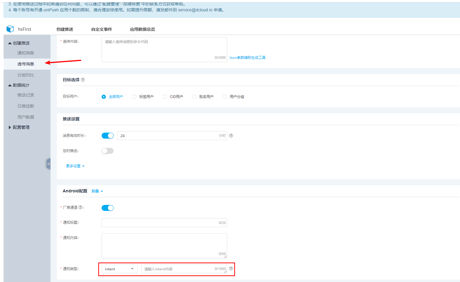
Task: Open Json参数辅助生成工具 link
Action: [x=247, y=58]
